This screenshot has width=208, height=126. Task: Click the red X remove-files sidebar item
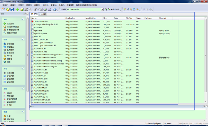click(x=11, y=30)
